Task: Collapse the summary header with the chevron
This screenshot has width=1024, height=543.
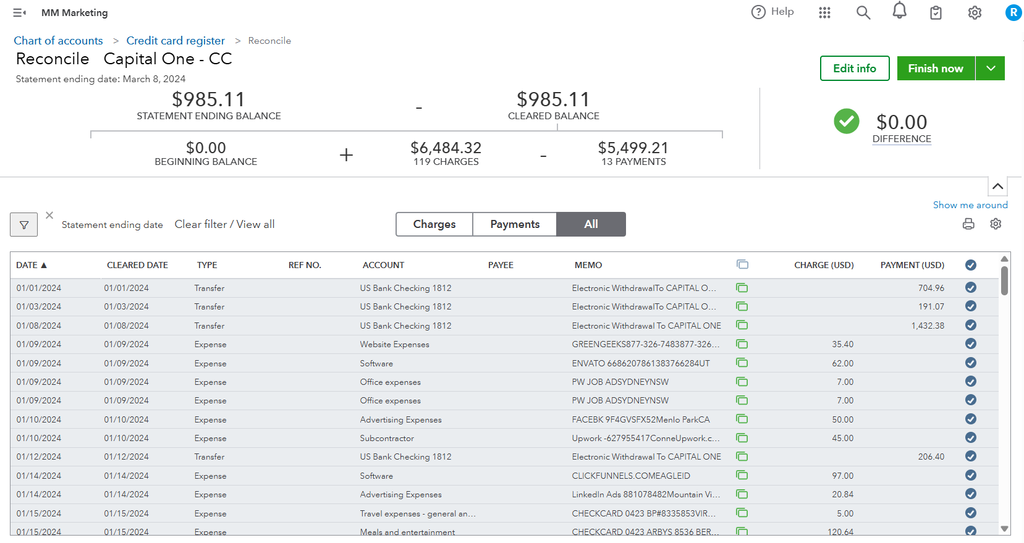Action: pyautogui.click(x=997, y=186)
